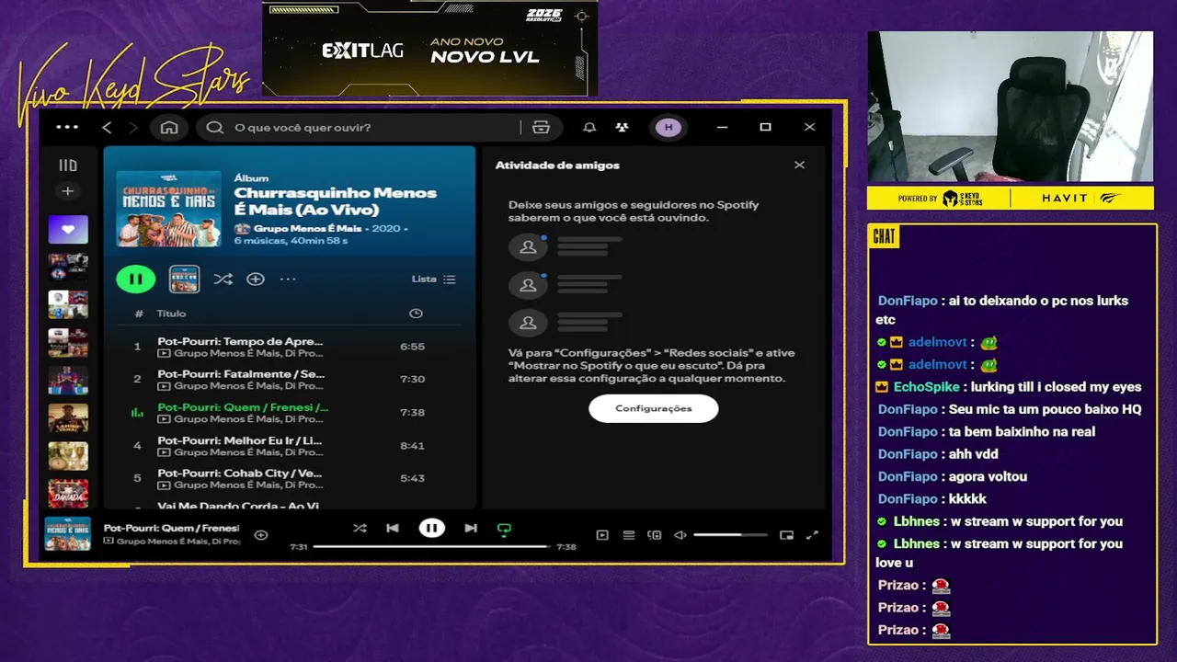Screen dimensions: 1177x662
Task: Click the album preview thumbnail beside green button
Action: click(185, 279)
